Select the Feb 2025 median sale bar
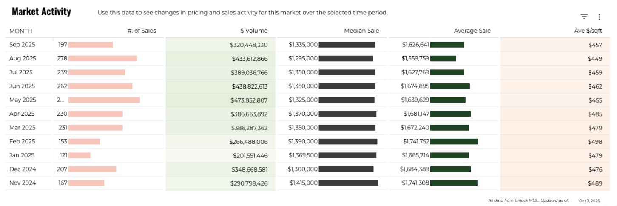 pyautogui.click(x=348, y=142)
